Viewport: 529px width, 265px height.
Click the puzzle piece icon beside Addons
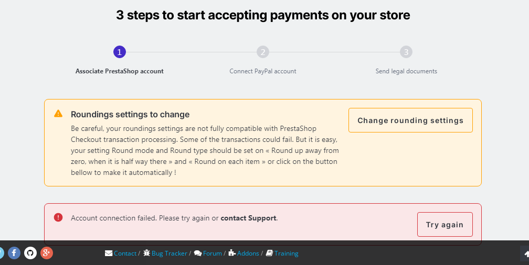[x=232, y=253]
